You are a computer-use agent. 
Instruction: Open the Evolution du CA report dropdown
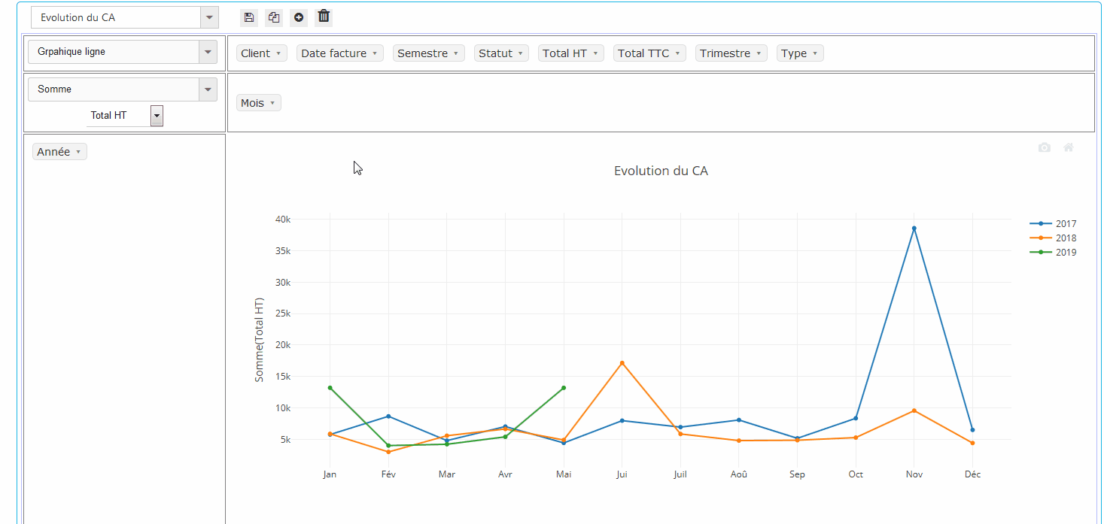[x=208, y=17]
